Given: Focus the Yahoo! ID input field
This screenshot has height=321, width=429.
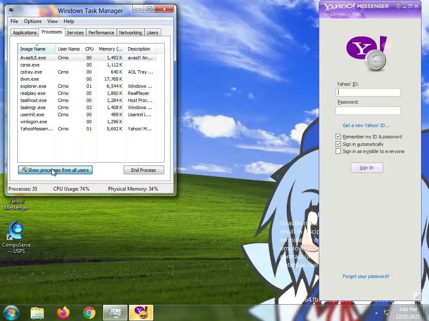Looking at the screenshot, I should pos(368,92).
